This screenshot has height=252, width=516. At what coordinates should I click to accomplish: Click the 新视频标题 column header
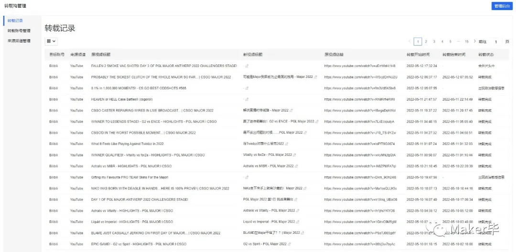click(253, 55)
